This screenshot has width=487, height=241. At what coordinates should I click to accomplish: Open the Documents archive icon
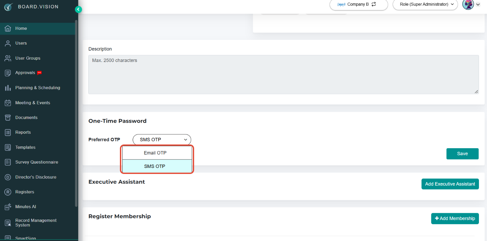tap(8, 118)
